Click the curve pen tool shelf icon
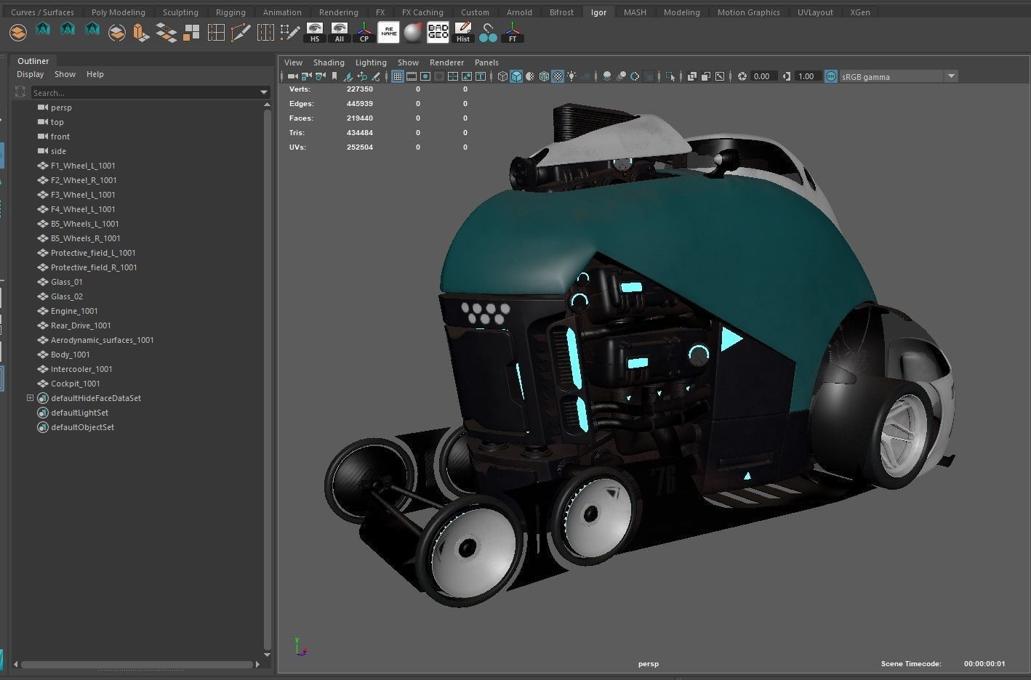 pyautogui.click(x=241, y=33)
